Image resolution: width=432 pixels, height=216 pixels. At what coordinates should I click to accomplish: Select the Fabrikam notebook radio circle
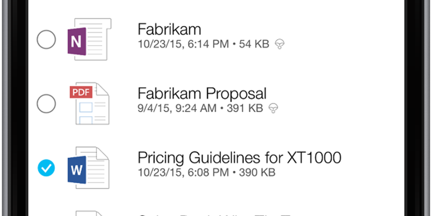(46, 40)
